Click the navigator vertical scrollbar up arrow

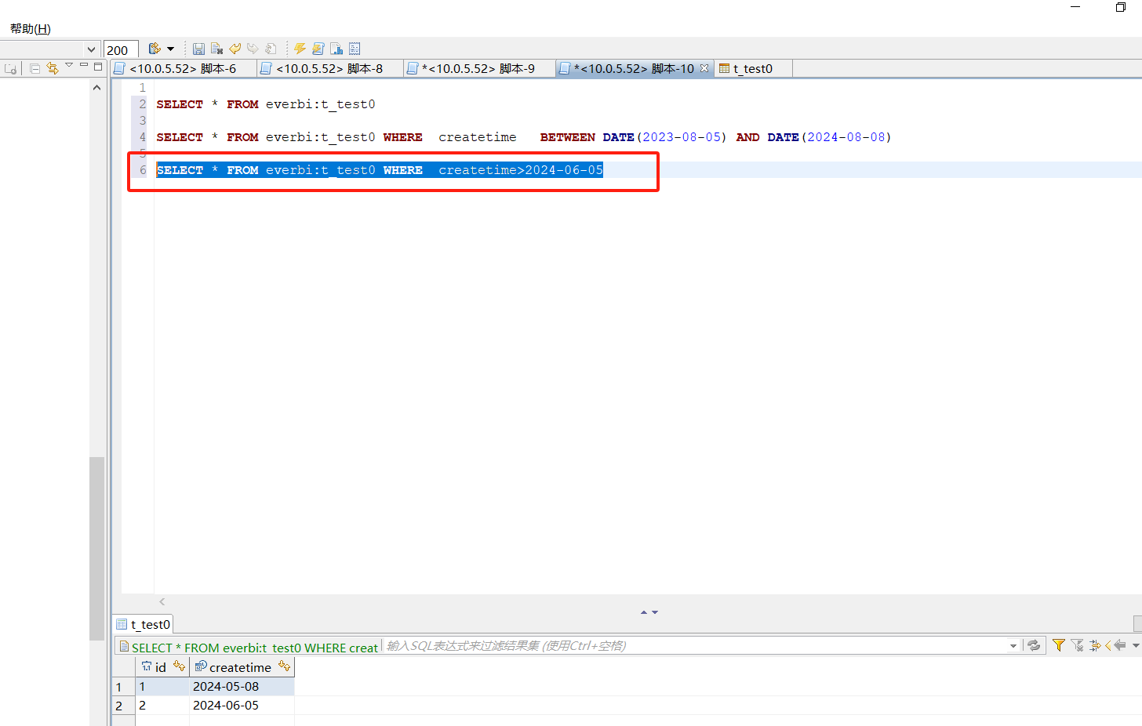pos(96,88)
